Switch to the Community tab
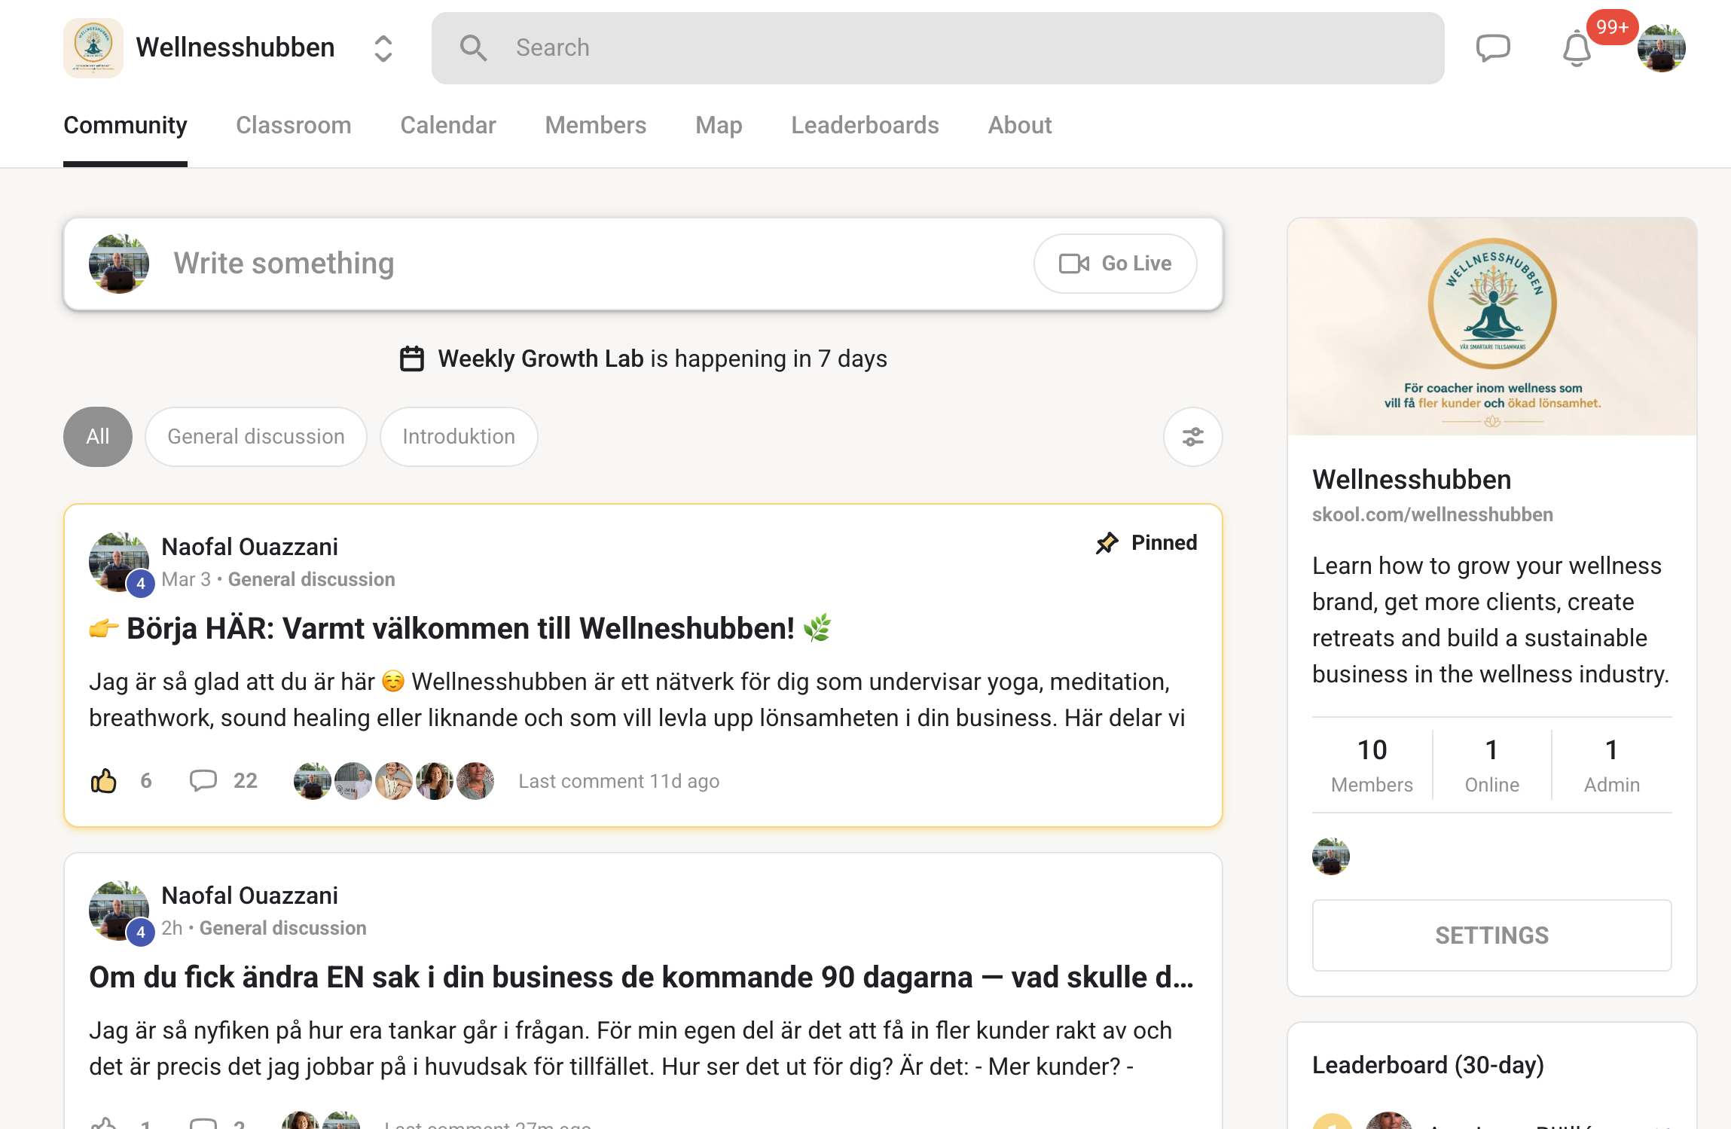Image resolution: width=1731 pixels, height=1129 pixels. point(125,125)
